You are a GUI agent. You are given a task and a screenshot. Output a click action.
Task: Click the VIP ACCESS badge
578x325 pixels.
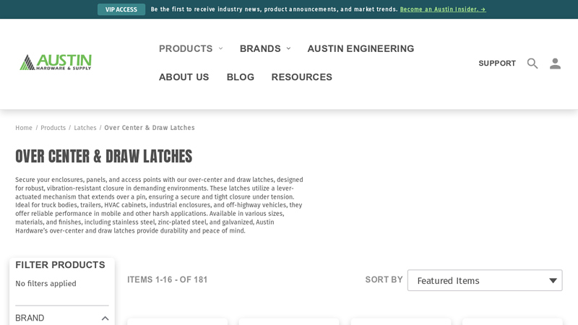pyautogui.click(x=121, y=9)
